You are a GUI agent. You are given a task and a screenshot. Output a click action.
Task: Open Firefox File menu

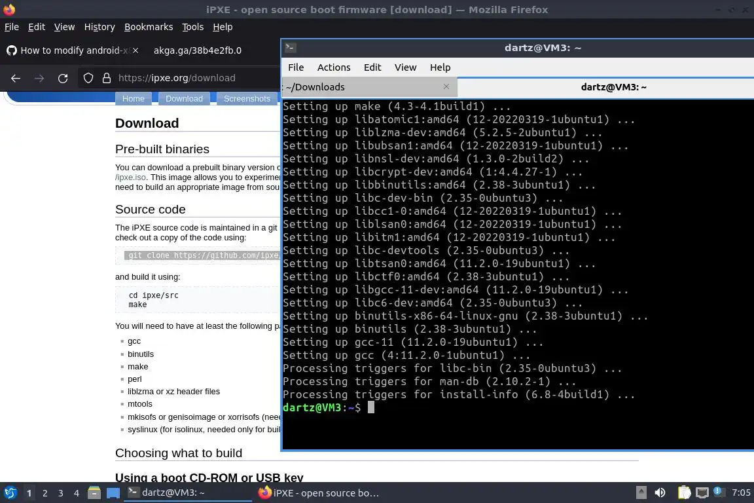(12, 27)
